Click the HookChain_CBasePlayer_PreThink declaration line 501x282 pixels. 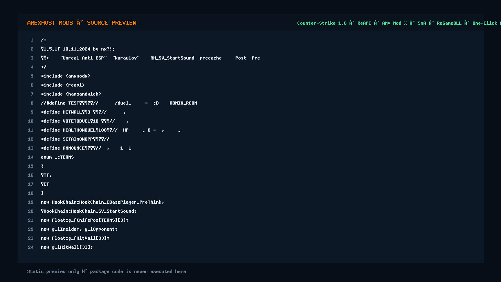[x=103, y=202]
